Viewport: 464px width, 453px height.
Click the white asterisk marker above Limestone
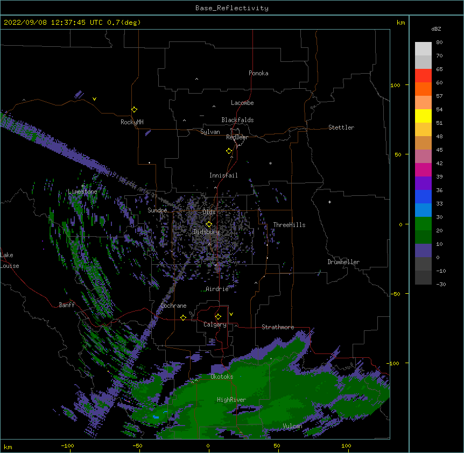click(x=83, y=186)
